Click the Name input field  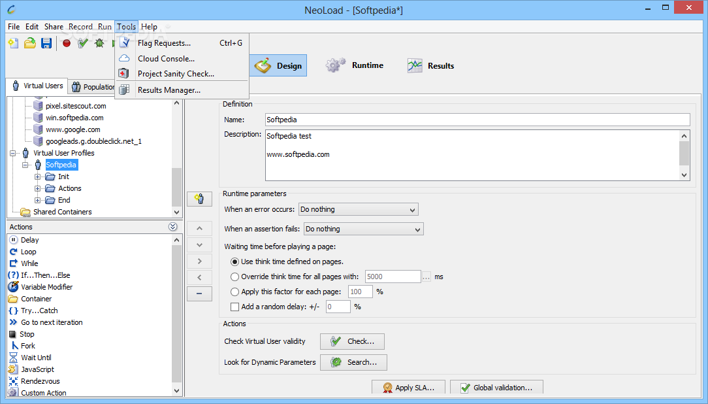477,120
